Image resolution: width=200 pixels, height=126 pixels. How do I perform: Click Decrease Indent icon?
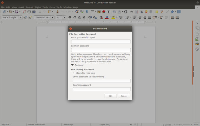point(177,17)
